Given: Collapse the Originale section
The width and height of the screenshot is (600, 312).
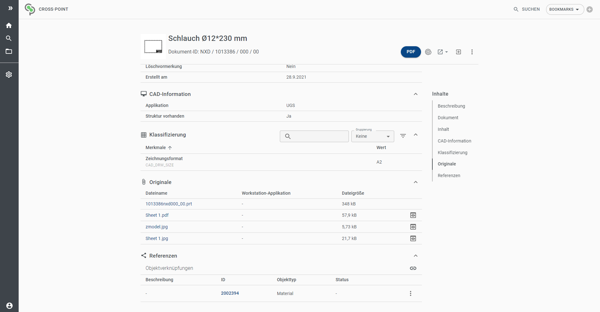Looking at the screenshot, I should click(x=416, y=182).
